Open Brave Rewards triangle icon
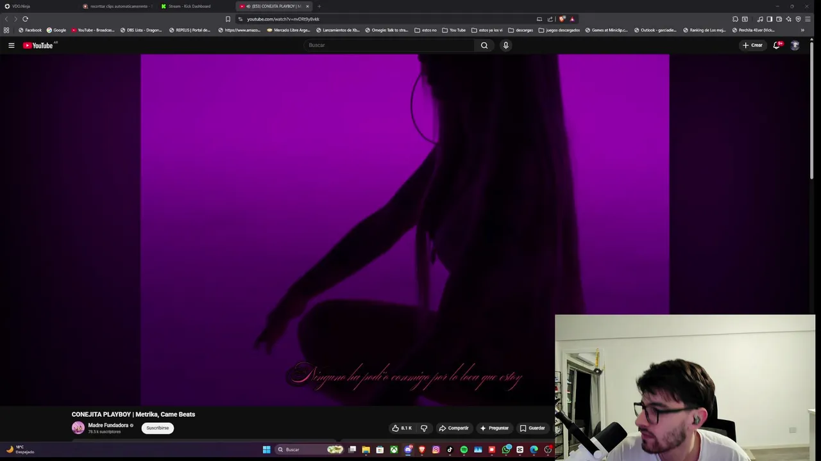The height and width of the screenshot is (461, 821). click(x=572, y=19)
